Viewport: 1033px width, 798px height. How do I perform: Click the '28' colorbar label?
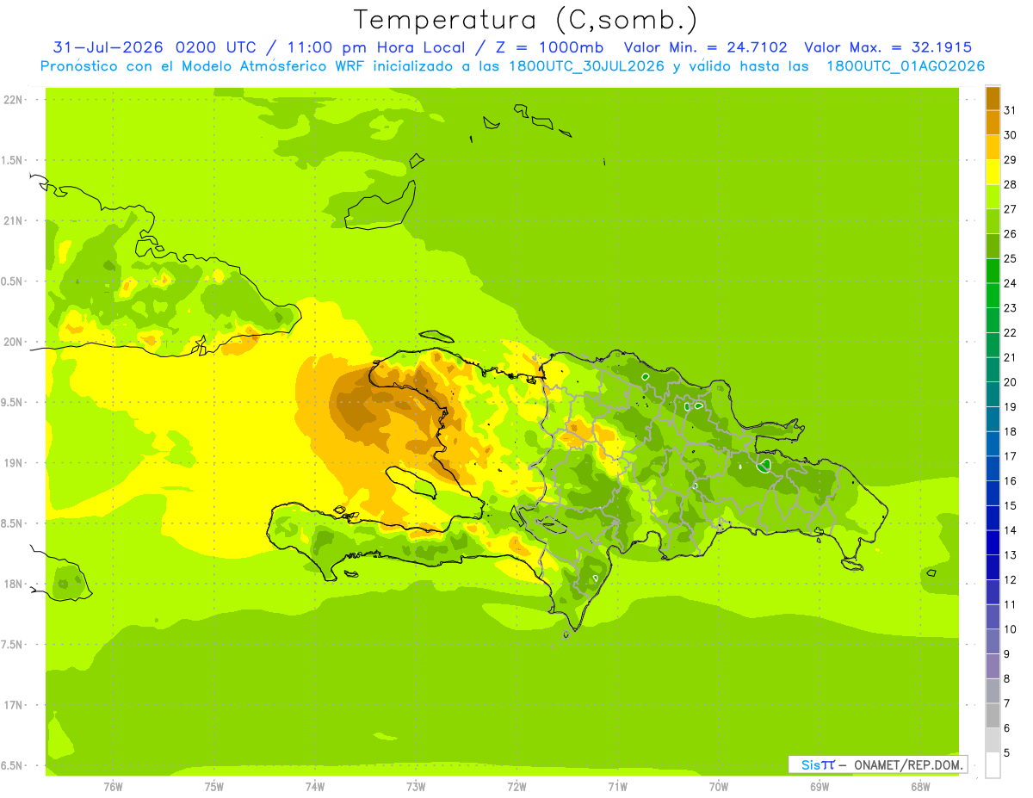pos(1010,184)
